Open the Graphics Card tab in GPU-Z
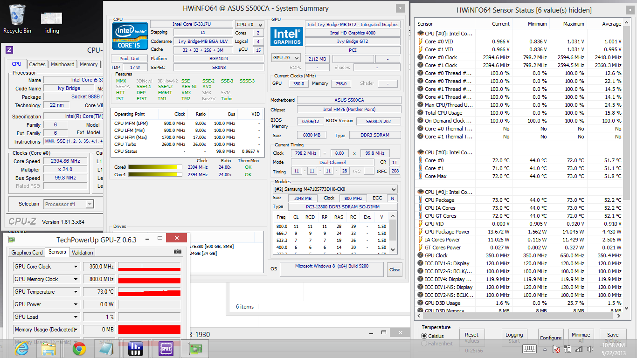 pyautogui.click(x=27, y=253)
